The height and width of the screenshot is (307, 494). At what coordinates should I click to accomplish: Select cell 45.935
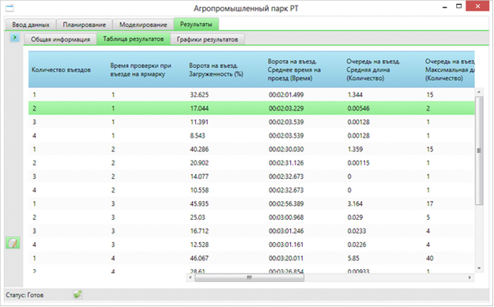pos(199,204)
